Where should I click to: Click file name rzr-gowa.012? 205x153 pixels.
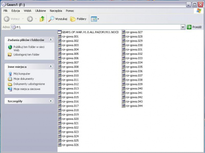(70, 84)
